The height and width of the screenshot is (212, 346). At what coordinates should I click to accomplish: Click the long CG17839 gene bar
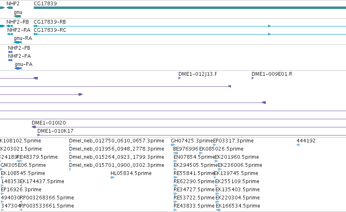coord(190,8)
